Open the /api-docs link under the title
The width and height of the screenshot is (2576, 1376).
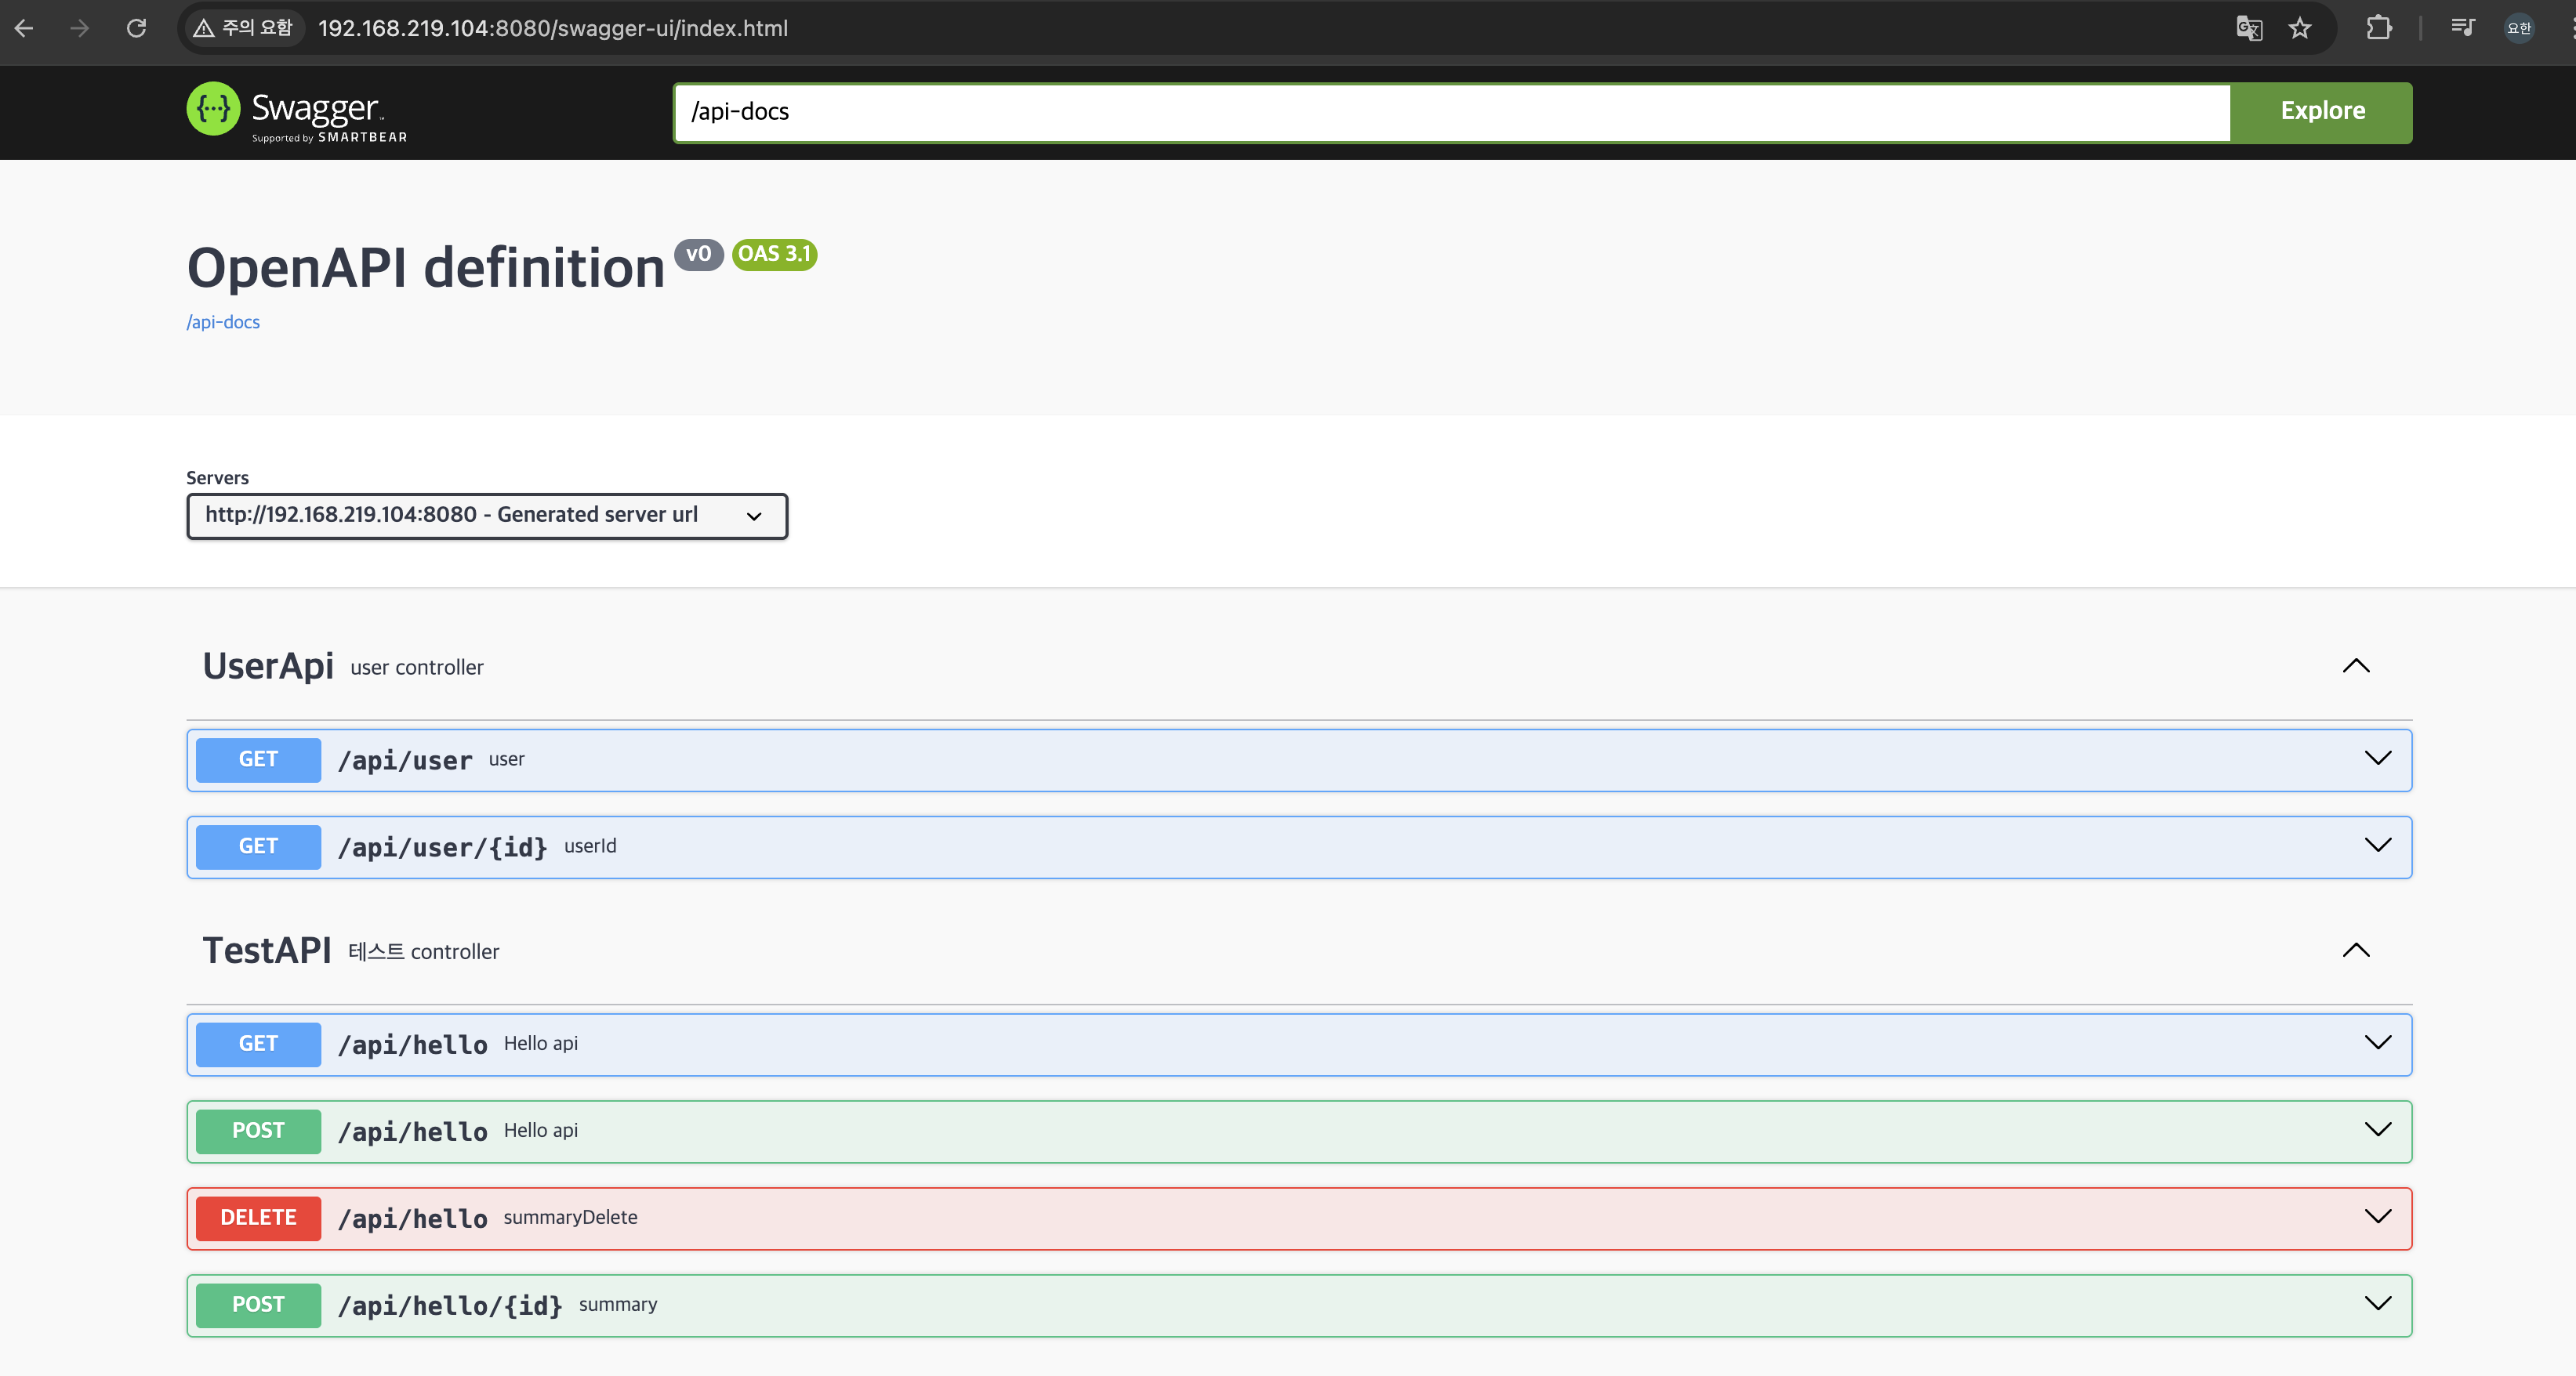pyautogui.click(x=223, y=322)
